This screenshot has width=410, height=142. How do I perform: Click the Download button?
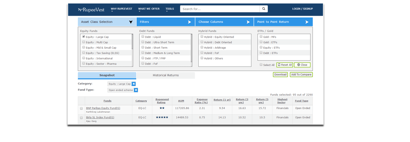[x=280, y=74]
